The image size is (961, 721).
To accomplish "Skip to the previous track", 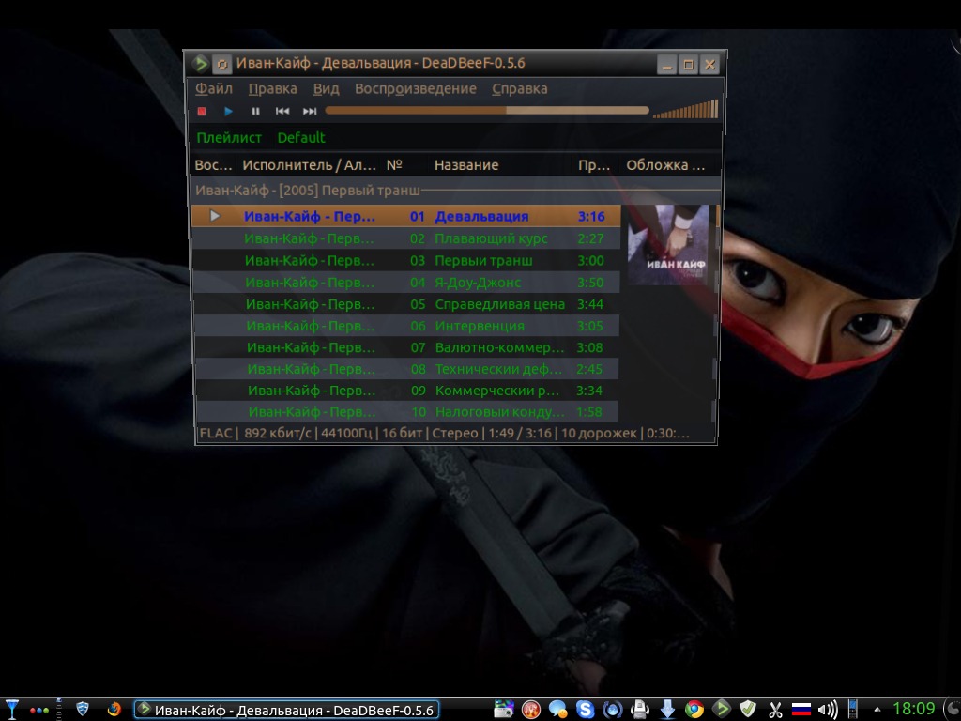I will pos(282,111).
